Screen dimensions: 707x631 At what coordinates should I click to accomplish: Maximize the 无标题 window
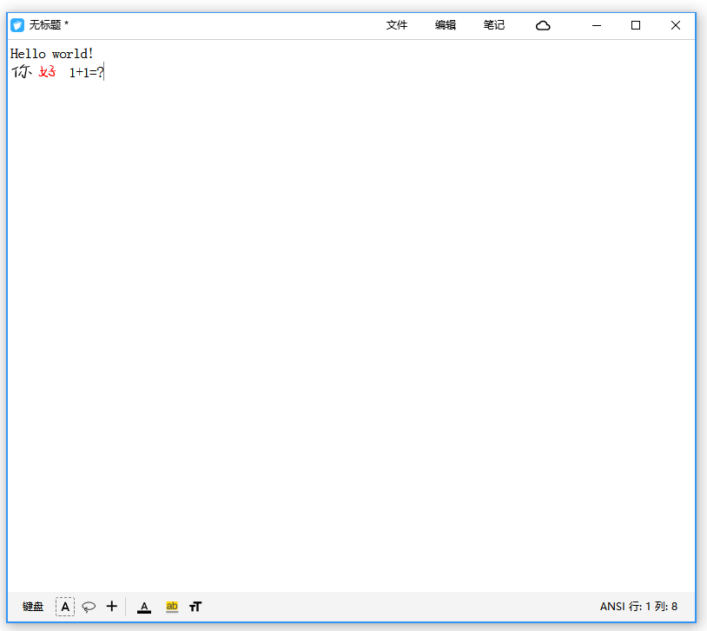click(x=636, y=26)
